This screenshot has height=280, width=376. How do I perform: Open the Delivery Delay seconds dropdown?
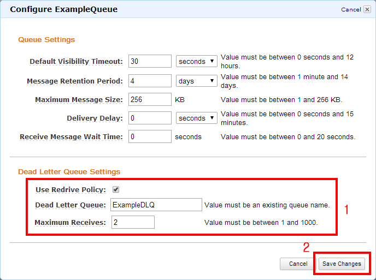pyautogui.click(x=196, y=118)
